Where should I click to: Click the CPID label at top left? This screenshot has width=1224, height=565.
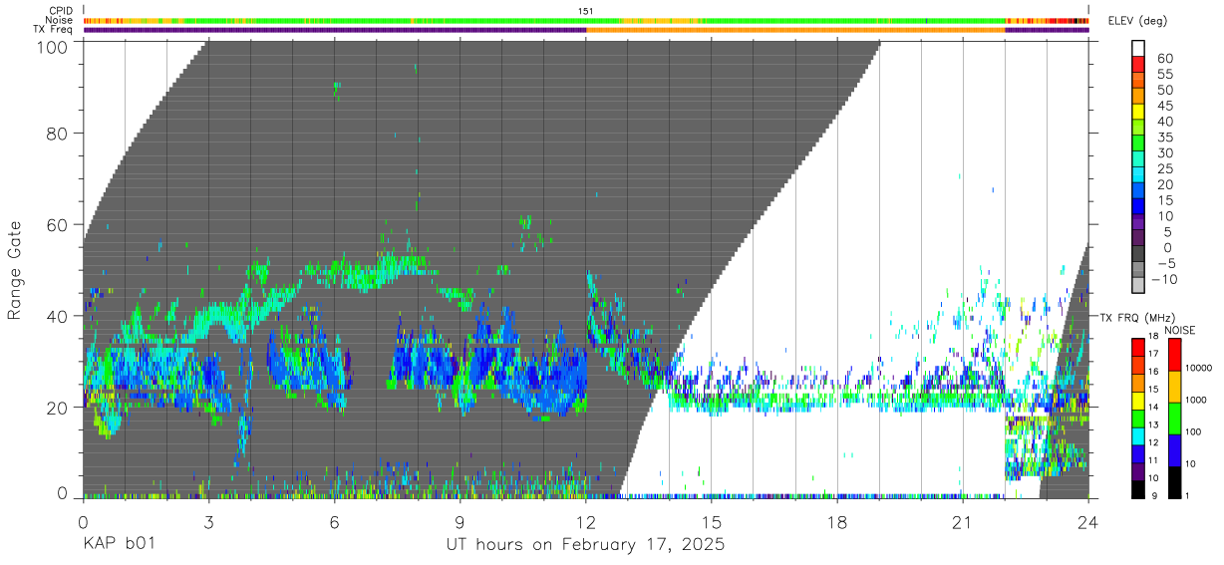click(x=60, y=11)
